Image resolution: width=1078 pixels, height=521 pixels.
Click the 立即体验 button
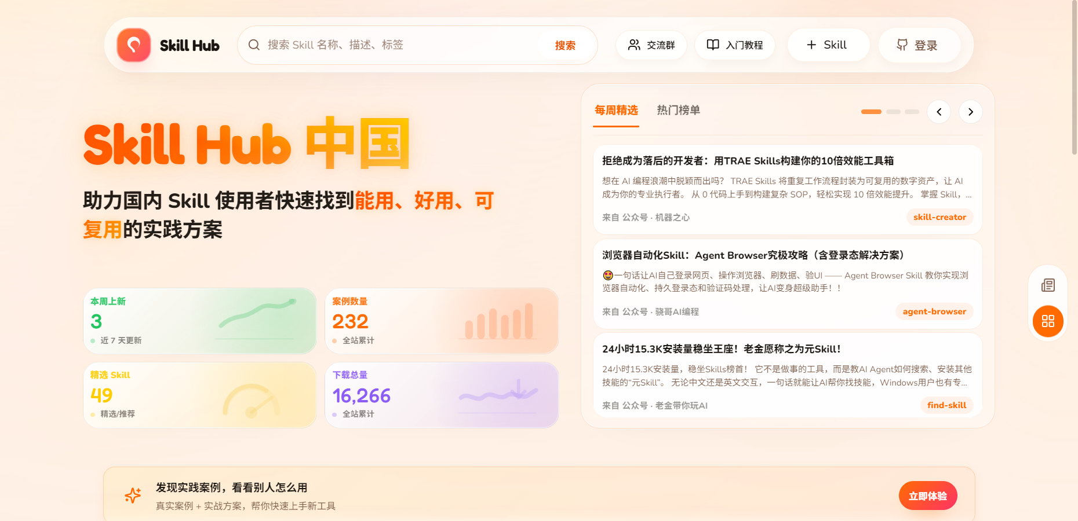click(x=928, y=496)
